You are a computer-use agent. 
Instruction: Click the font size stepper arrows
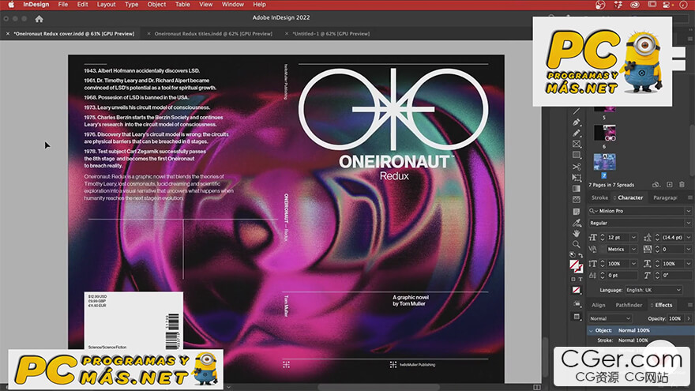(x=603, y=238)
